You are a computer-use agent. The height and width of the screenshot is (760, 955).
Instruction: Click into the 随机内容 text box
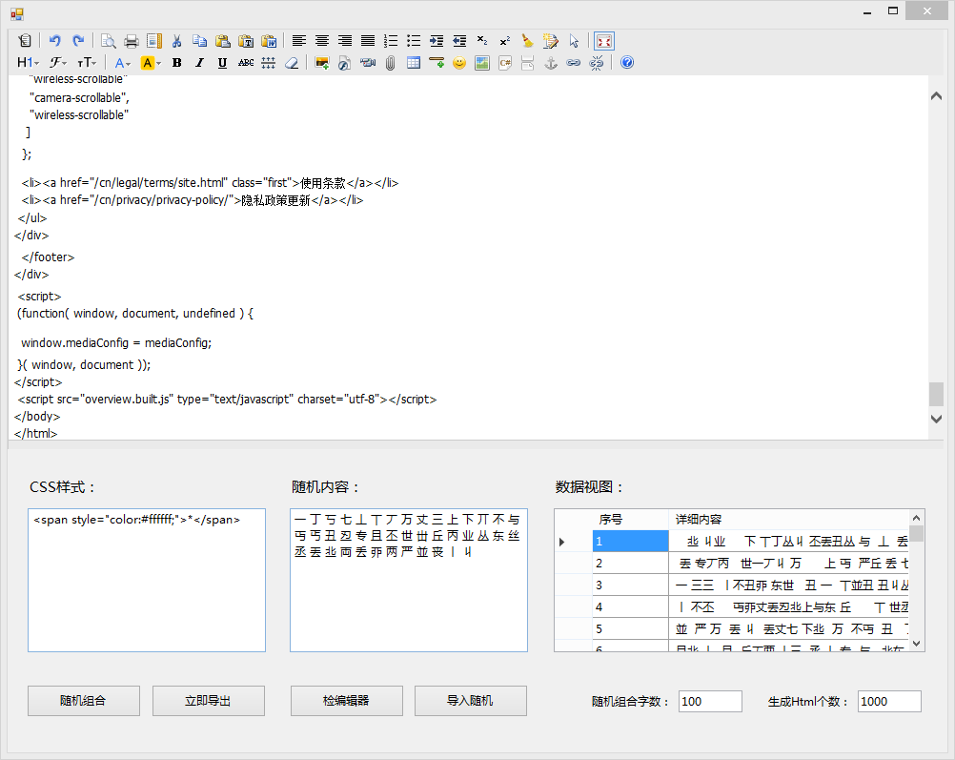[x=409, y=580]
